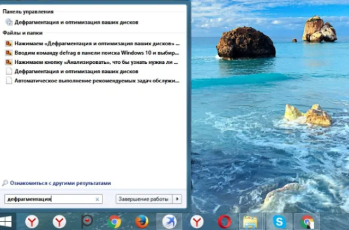This screenshot has height=230, width=349.
Task: Open file Нажимаем «Дефрагментация и оптимизация ваших дисков»
Action: [92, 44]
